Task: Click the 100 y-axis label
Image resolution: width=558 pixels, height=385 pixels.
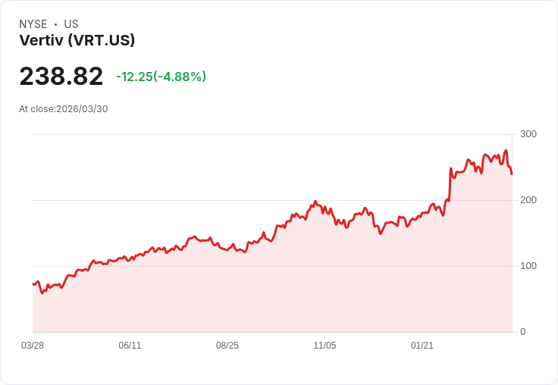Action: pyautogui.click(x=528, y=266)
